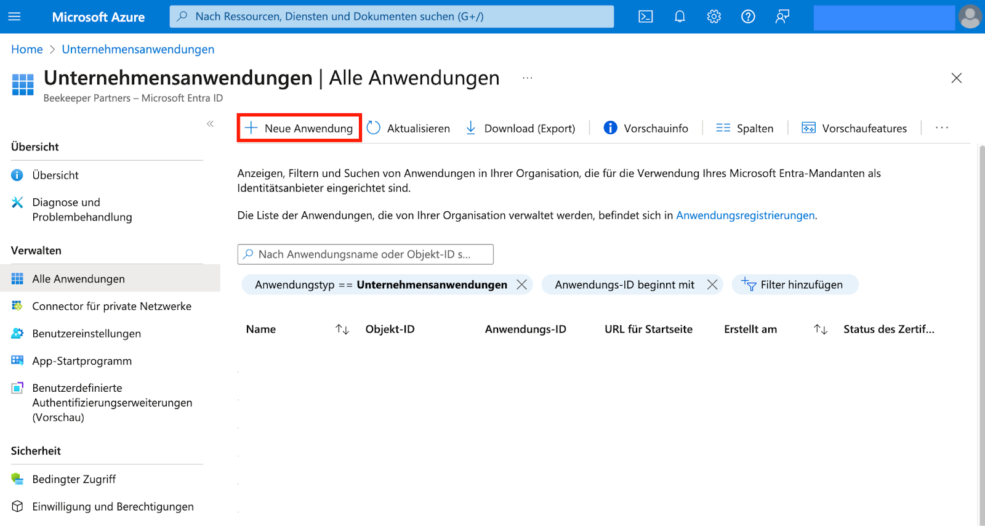Click URL für Startseite column header
This screenshot has width=985, height=526.
point(648,330)
